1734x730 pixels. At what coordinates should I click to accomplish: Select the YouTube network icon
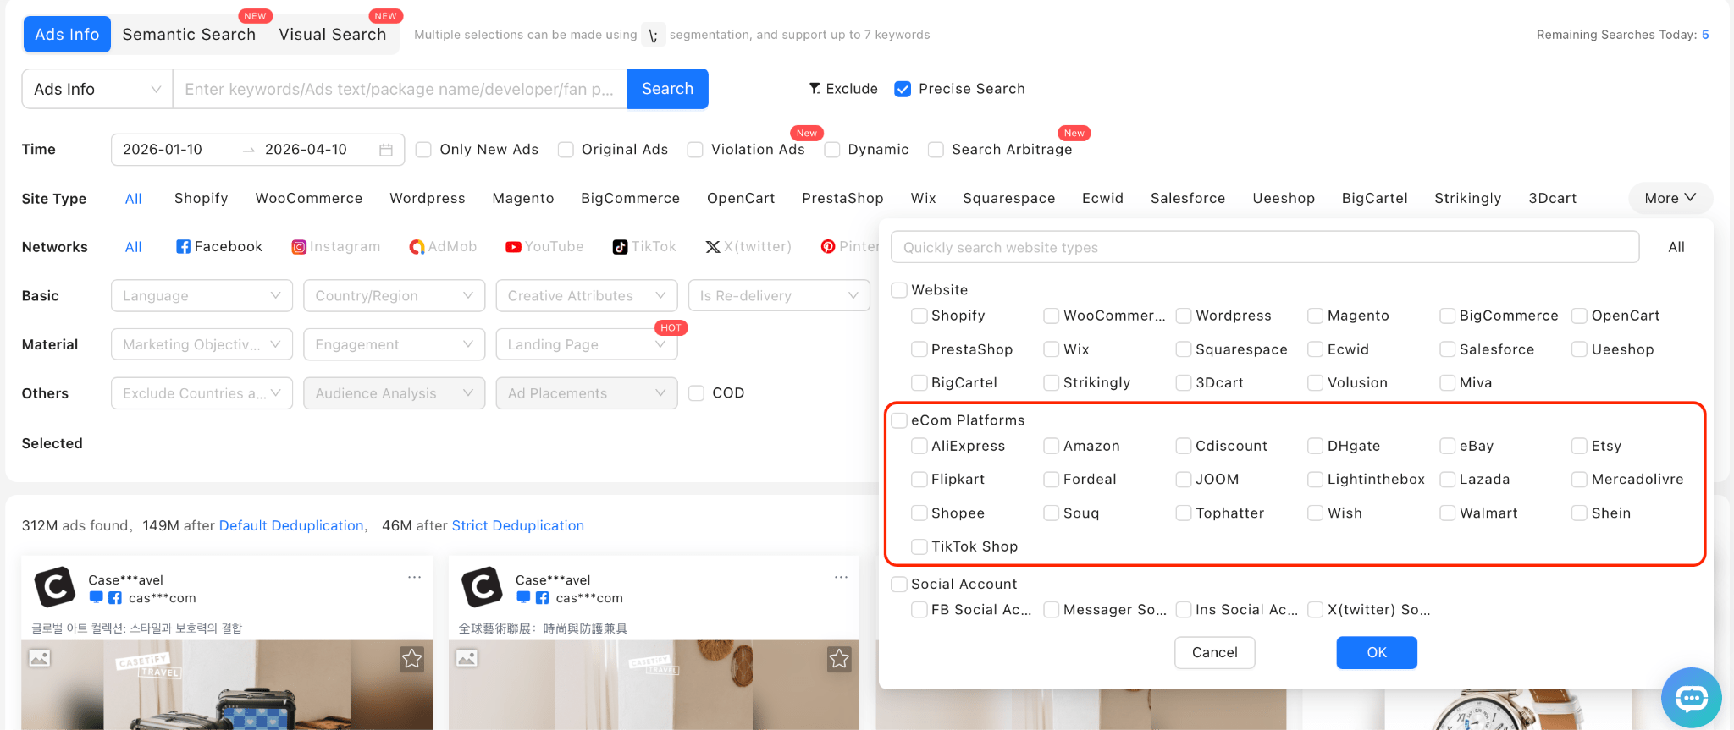click(513, 247)
